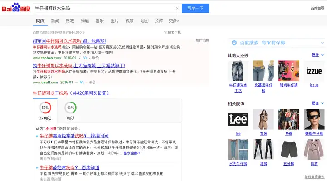The width and height of the screenshot is (327, 181).
Task: Click the 牛仔裤洗水工艺 thumbnail image
Action: 238,71
